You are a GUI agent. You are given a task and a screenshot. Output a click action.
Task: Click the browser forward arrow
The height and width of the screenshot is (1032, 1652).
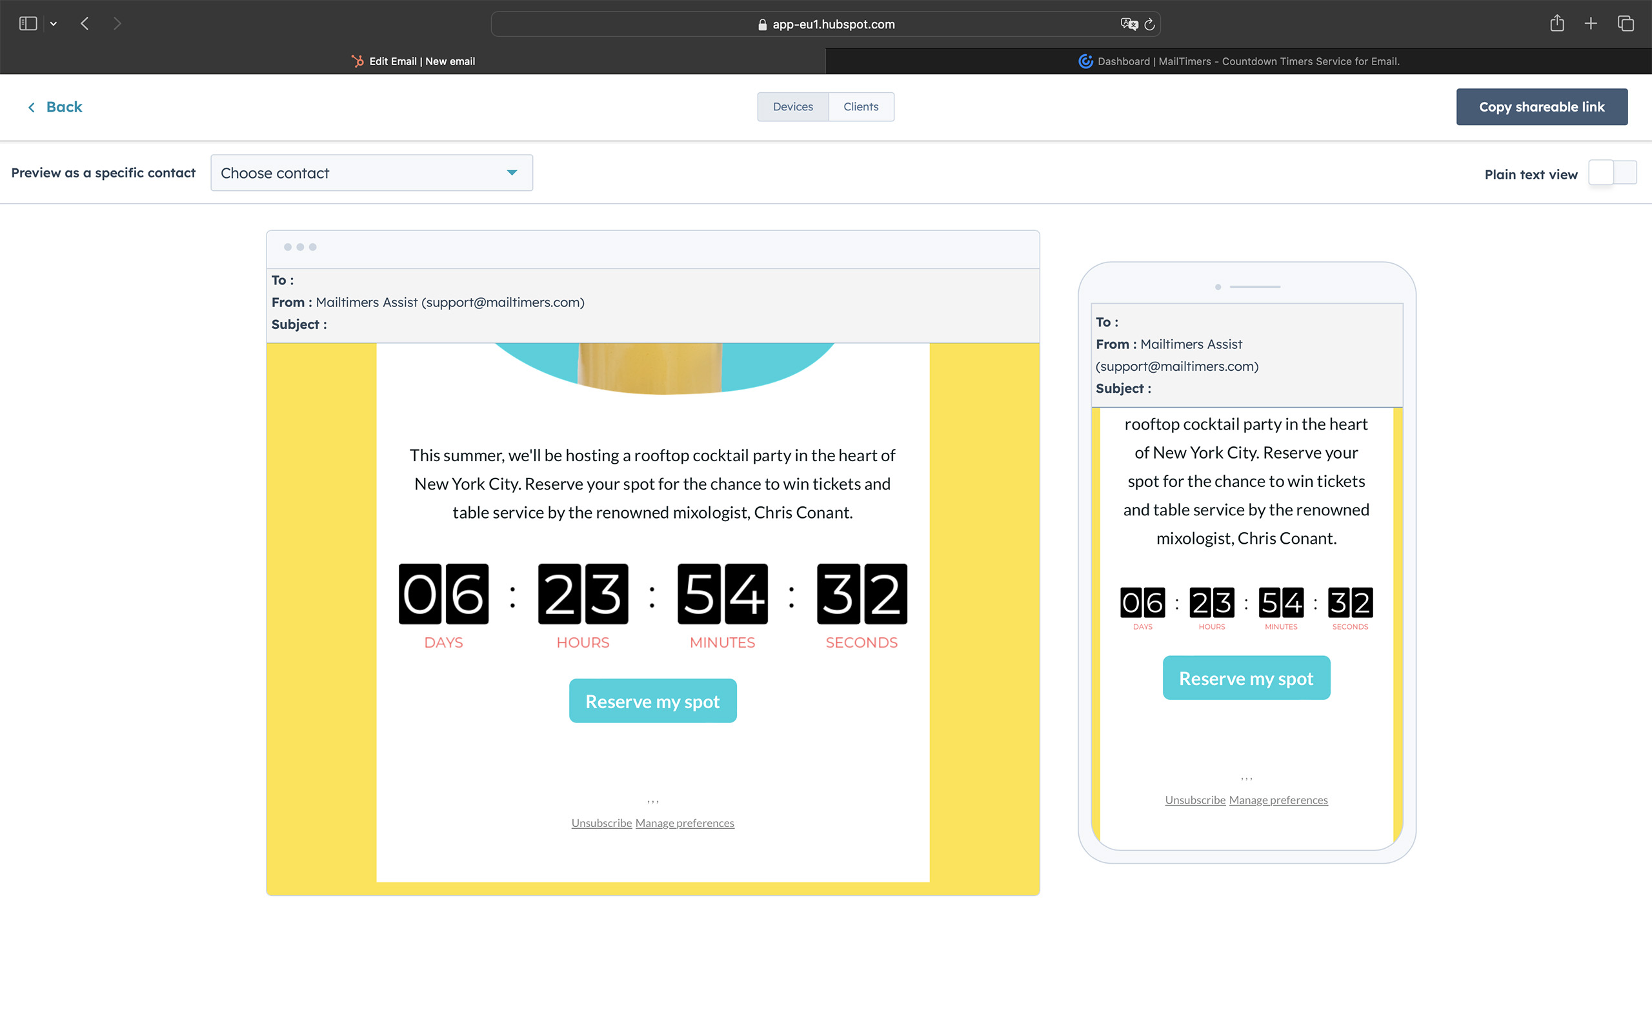click(117, 24)
